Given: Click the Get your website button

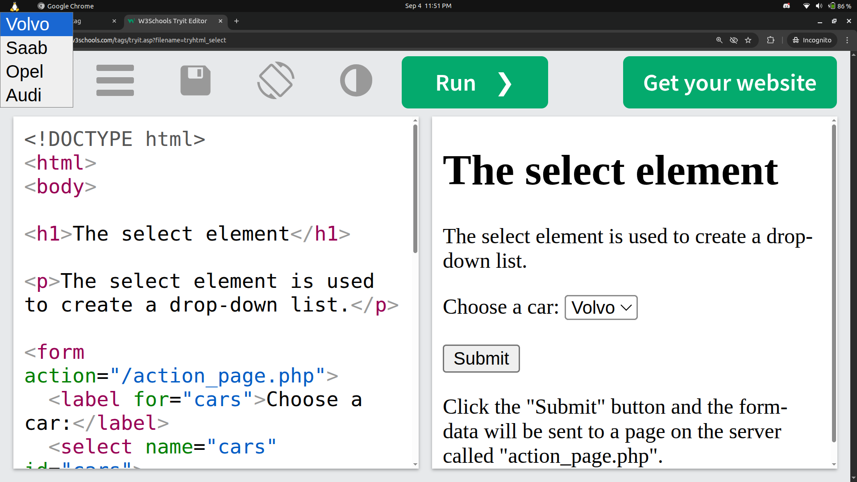Looking at the screenshot, I should pos(730,83).
